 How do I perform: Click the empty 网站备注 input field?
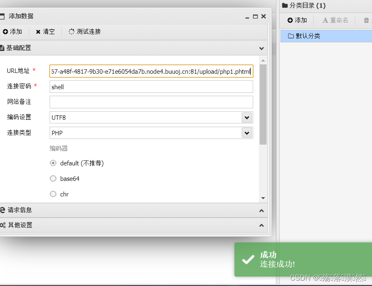tap(151, 102)
